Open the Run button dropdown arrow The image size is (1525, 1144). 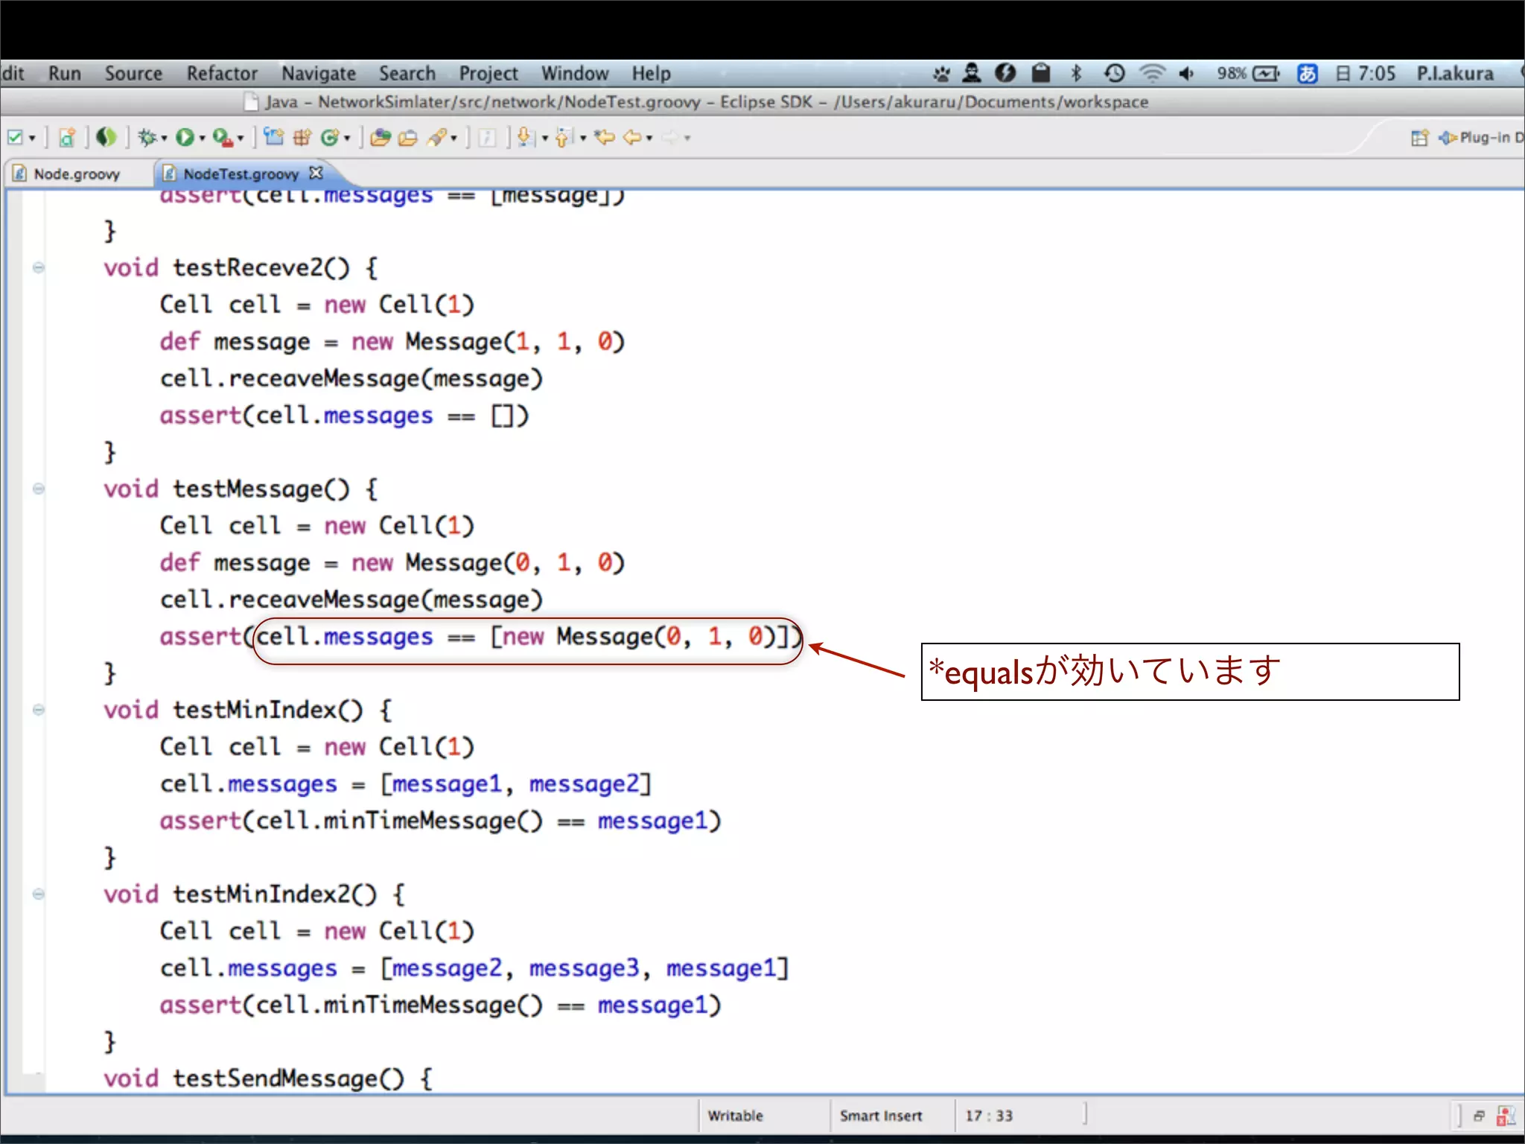click(x=202, y=139)
